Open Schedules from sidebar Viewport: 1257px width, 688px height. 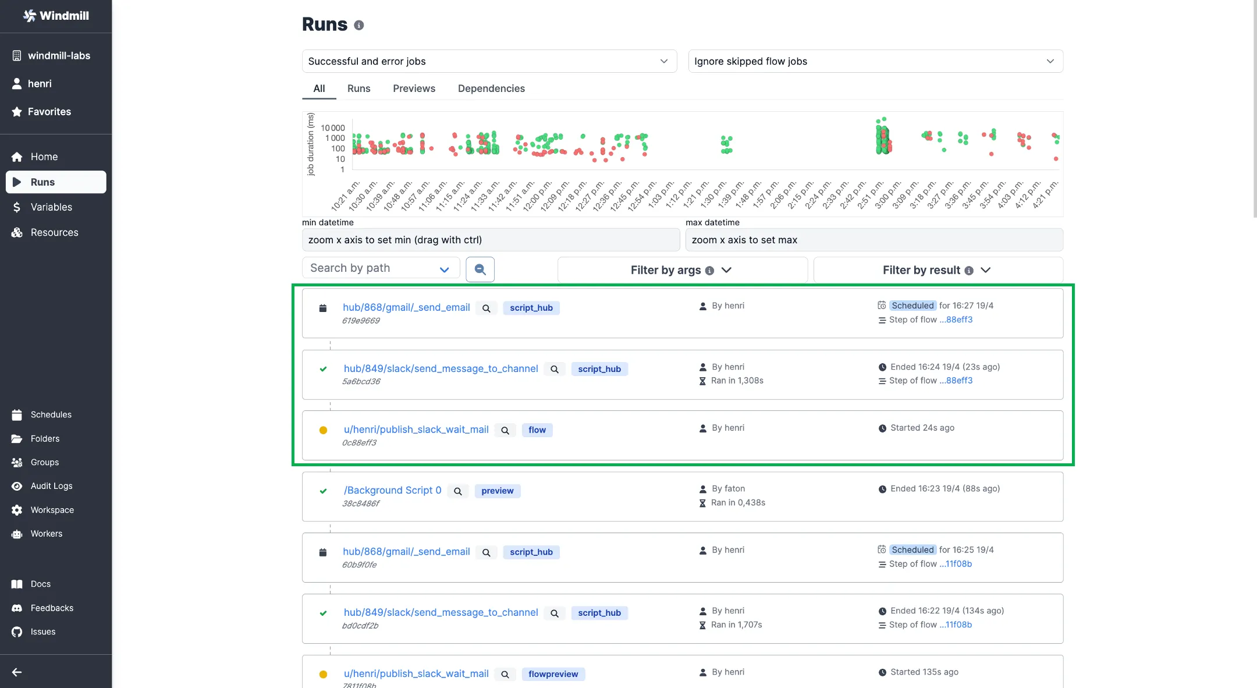(x=51, y=414)
